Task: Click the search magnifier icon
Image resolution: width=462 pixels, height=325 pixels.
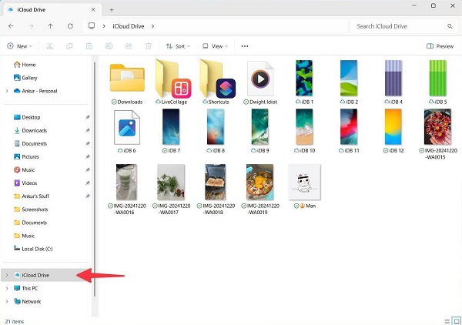Action: click(450, 26)
